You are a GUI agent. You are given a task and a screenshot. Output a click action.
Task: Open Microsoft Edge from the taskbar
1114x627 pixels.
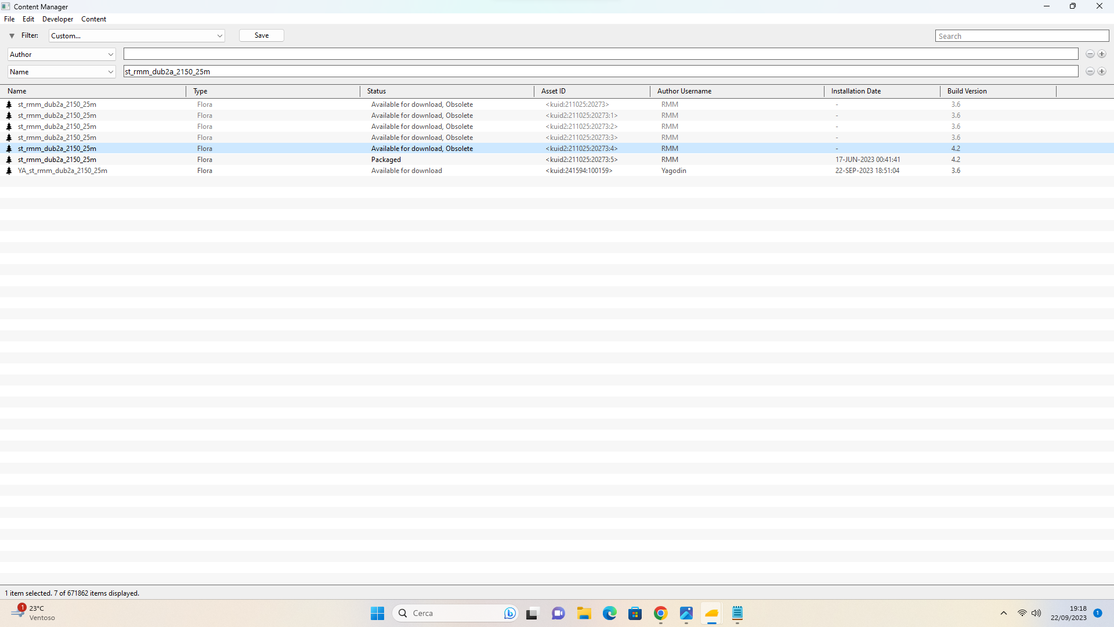coord(609,613)
